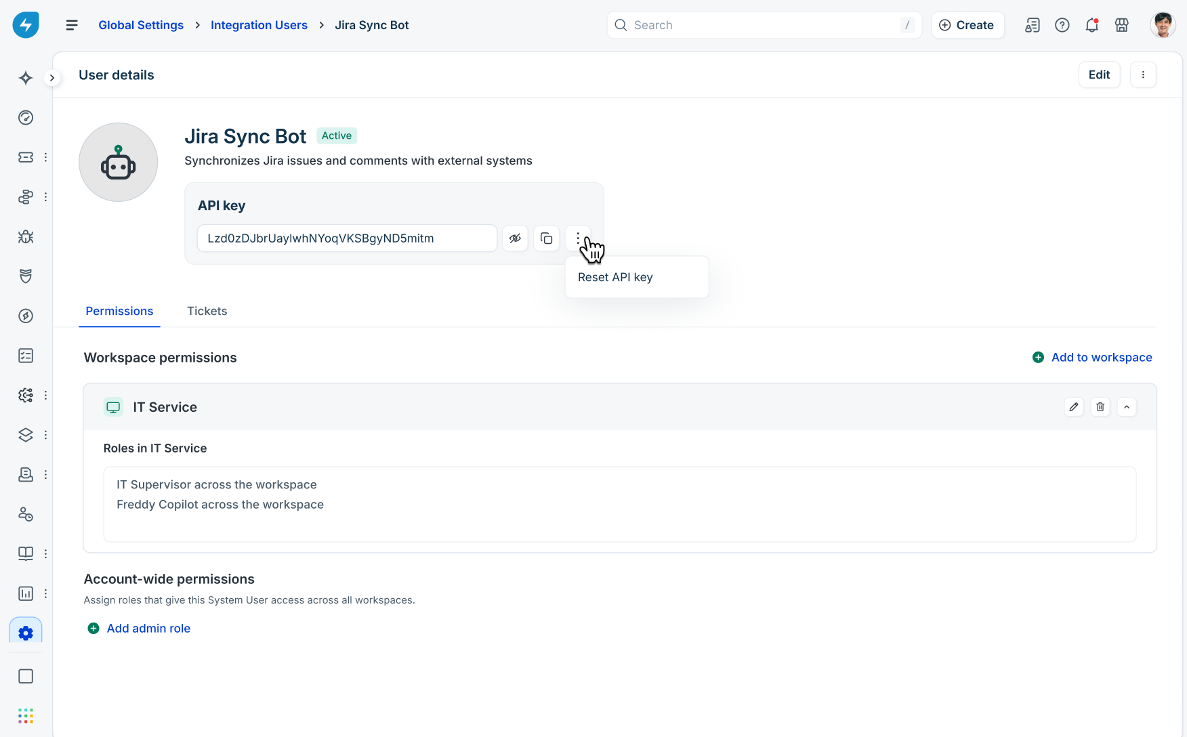Open the three-dot menu in User details header

[x=1143, y=75]
